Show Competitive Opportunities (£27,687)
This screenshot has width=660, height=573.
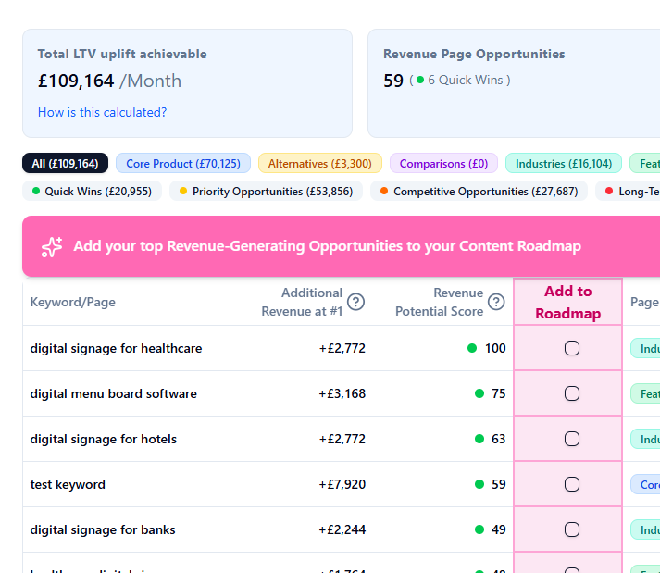[x=479, y=191]
